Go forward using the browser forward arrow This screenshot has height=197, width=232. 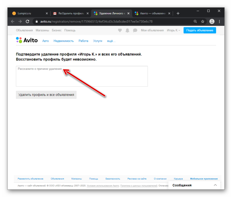point(20,21)
